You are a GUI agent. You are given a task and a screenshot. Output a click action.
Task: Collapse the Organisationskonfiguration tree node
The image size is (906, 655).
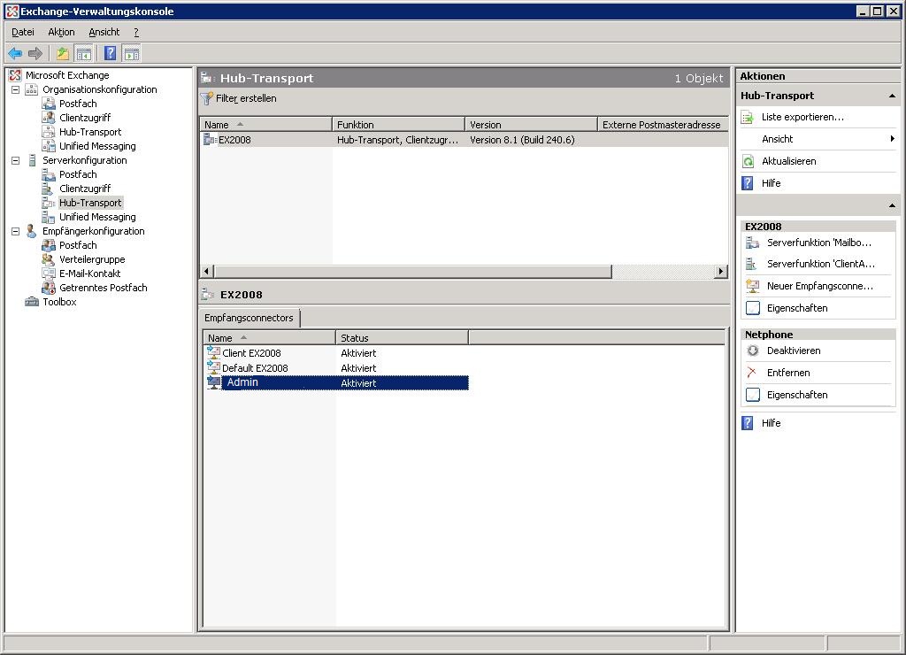tap(15, 89)
